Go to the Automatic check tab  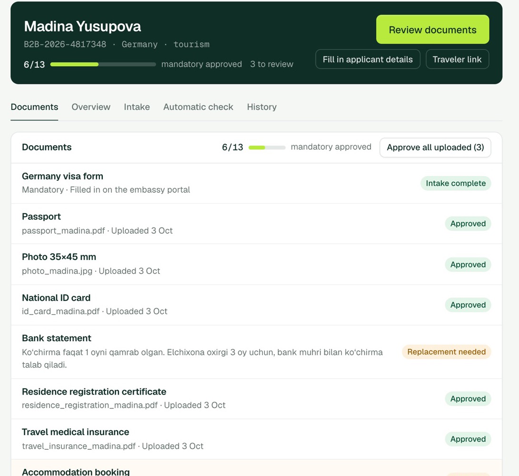(x=198, y=107)
